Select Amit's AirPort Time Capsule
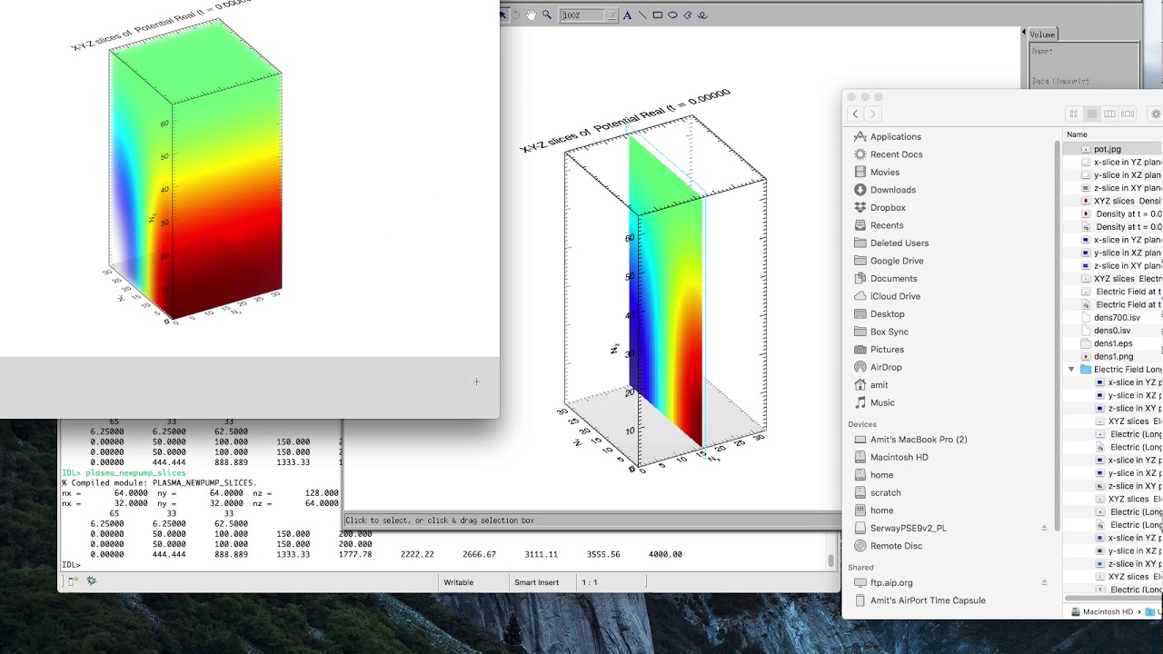Image resolution: width=1163 pixels, height=654 pixels. [x=927, y=600]
